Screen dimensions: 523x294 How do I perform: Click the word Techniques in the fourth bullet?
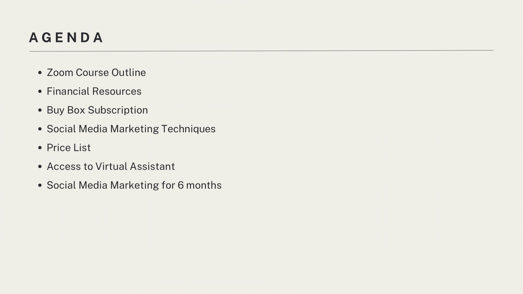click(188, 129)
